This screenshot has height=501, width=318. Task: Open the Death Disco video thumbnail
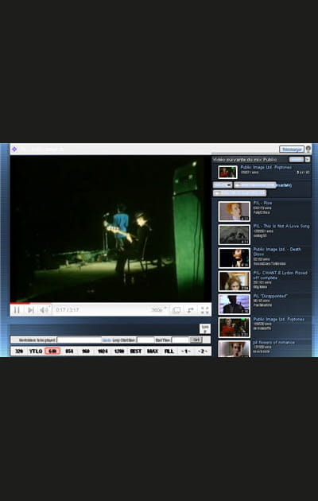coord(234,258)
